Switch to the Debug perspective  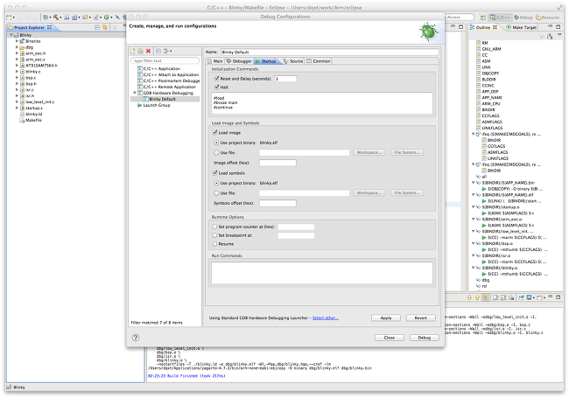[523, 17]
